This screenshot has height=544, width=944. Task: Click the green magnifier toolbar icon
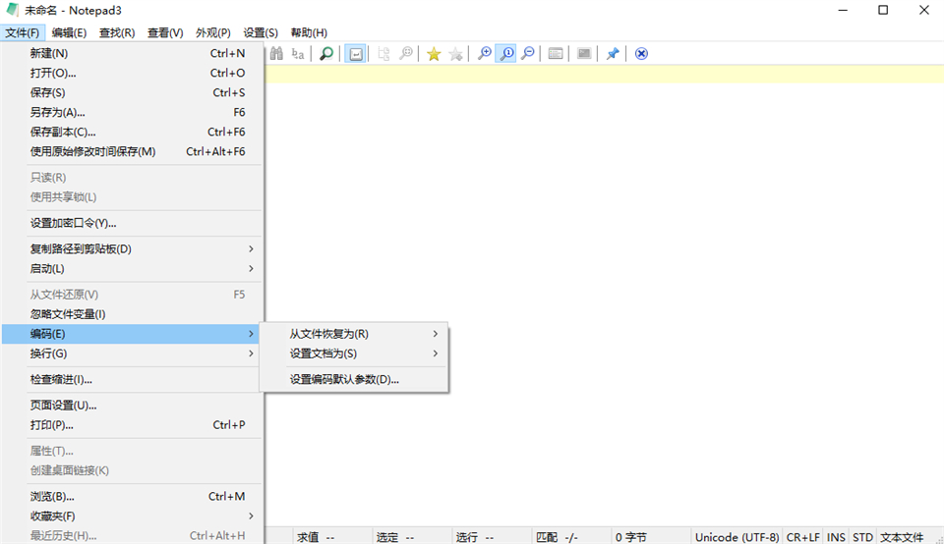(326, 53)
